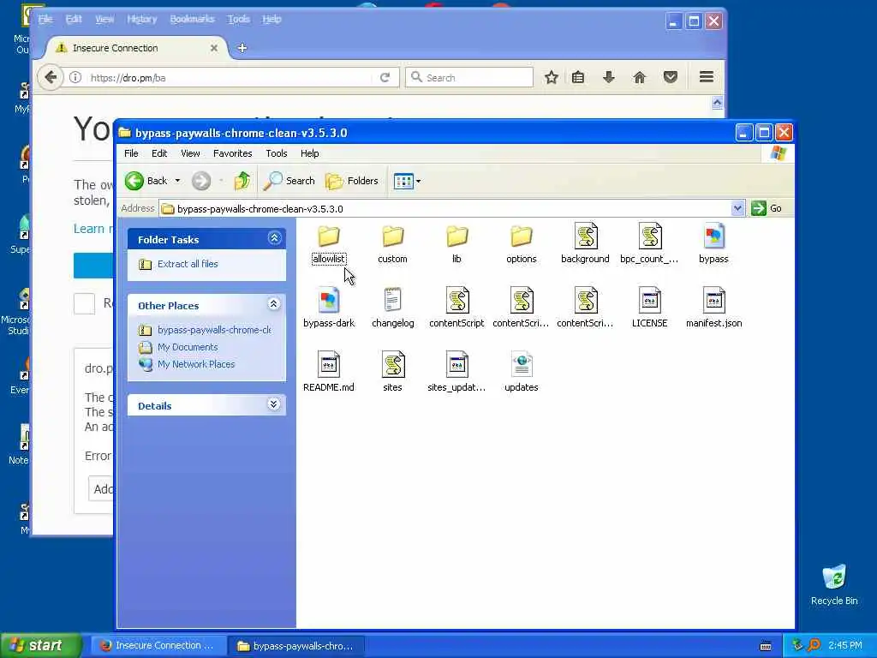
Task: Click Extract all files link
Action: (188, 264)
